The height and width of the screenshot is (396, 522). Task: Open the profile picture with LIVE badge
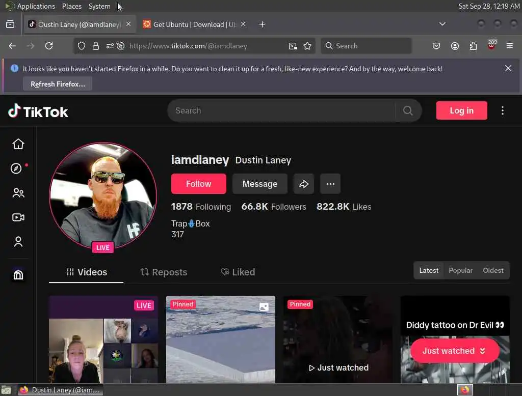point(103,196)
